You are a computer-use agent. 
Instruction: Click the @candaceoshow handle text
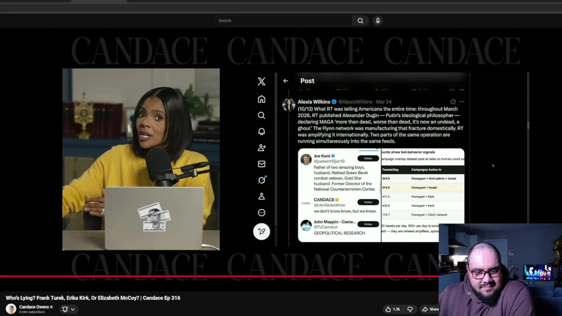(x=329, y=205)
